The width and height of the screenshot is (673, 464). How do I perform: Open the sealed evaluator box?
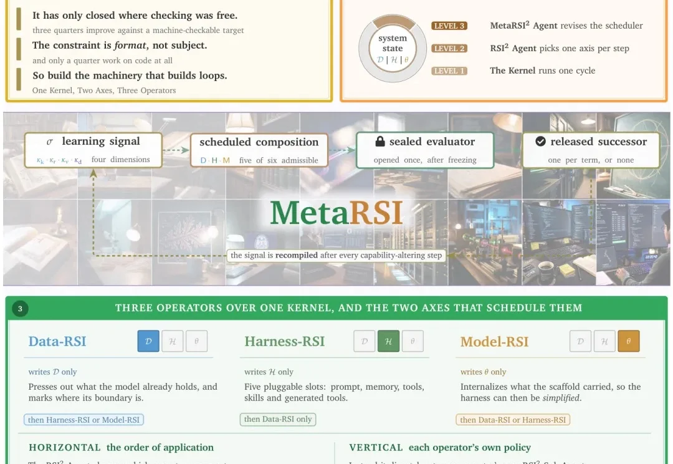pyautogui.click(x=425, y=150)
